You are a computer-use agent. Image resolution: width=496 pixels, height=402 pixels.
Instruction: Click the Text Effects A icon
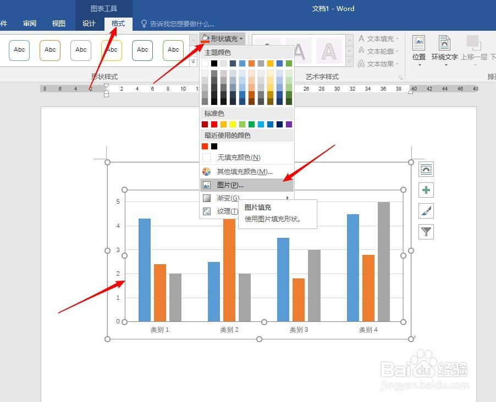pos(361,64)
